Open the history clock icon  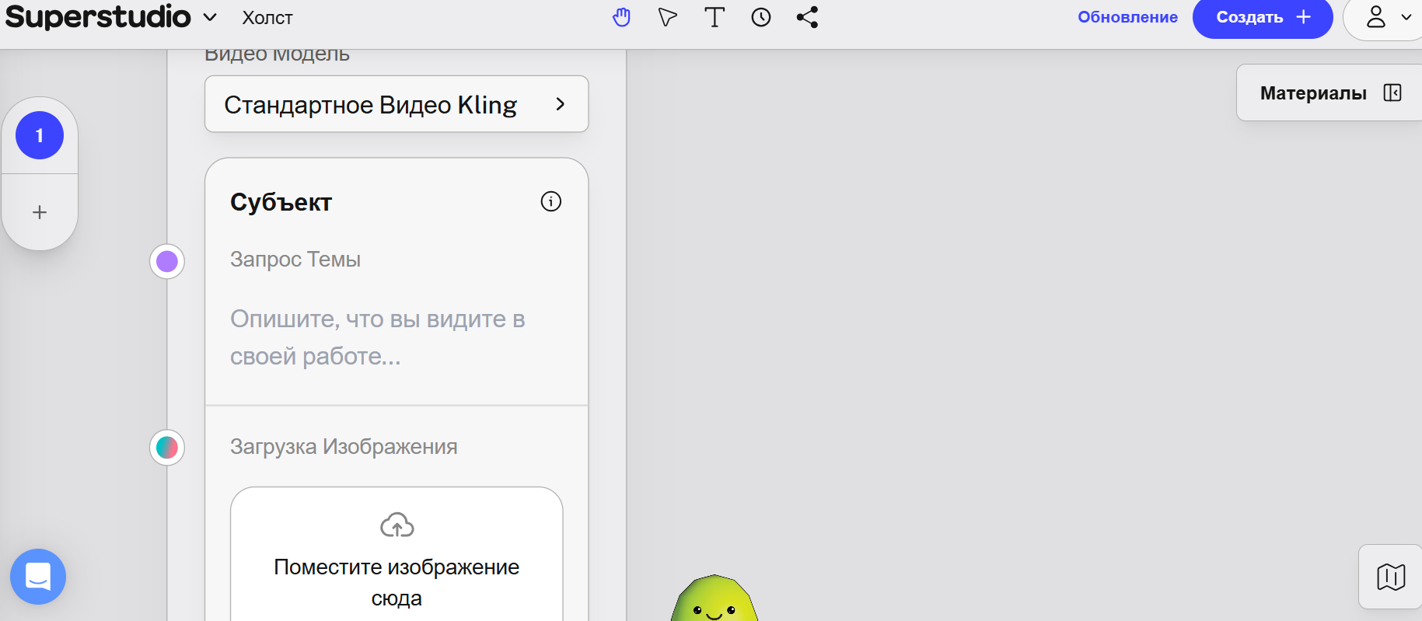click(761, 17)
